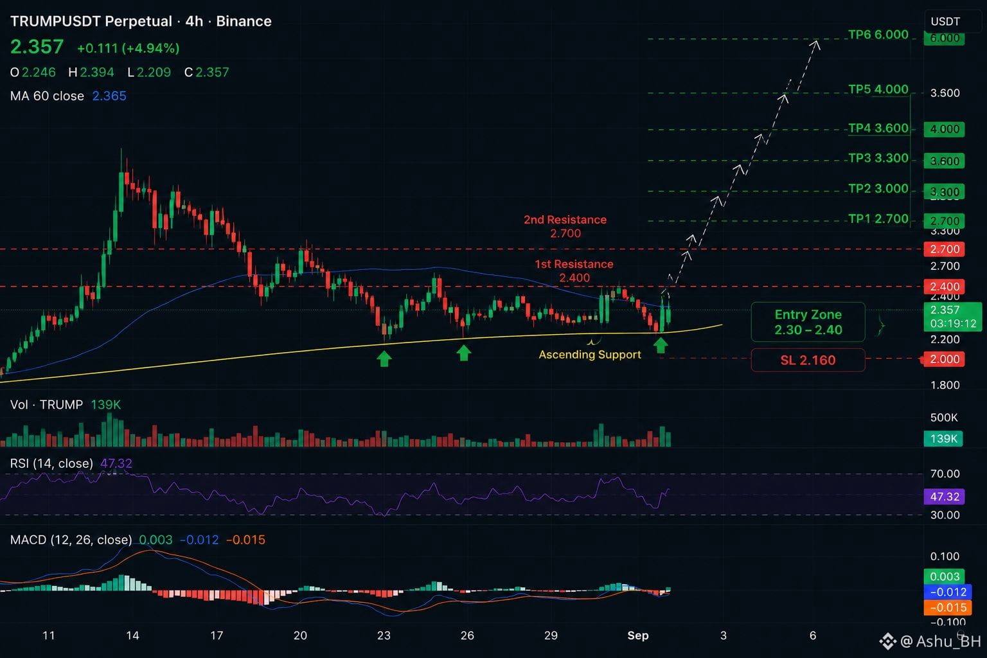The height and width of the screenshot is (658, 987).
Task: Click the green 6.000 price axis tag
Action: point(945,38)
